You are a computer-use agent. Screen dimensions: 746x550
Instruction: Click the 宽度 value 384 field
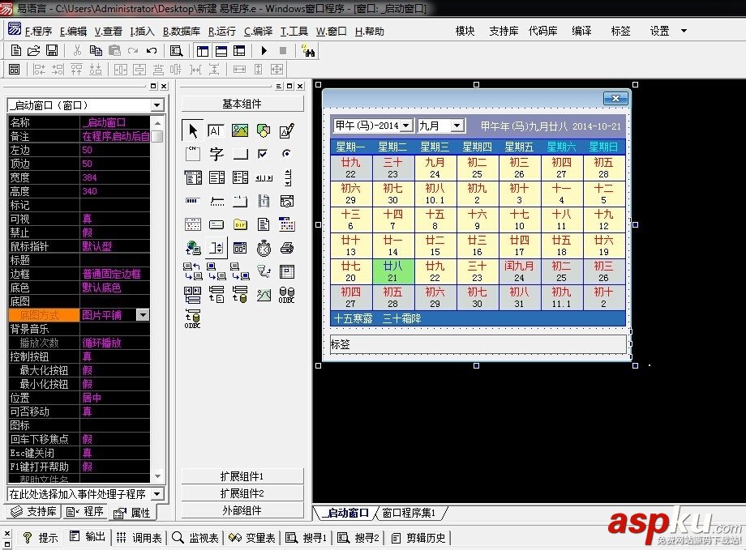tap(115, 177)
